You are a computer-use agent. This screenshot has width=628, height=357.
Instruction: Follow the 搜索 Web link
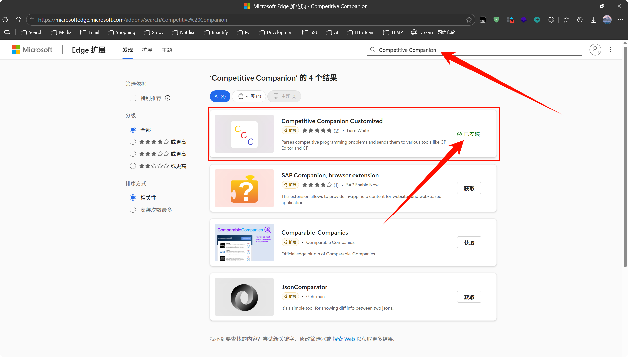tap(344, 339)
